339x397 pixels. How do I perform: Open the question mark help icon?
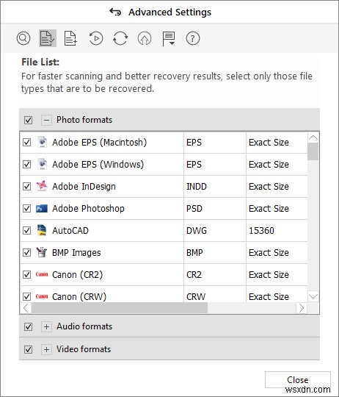pyautogui.click(x=193, y=38)
